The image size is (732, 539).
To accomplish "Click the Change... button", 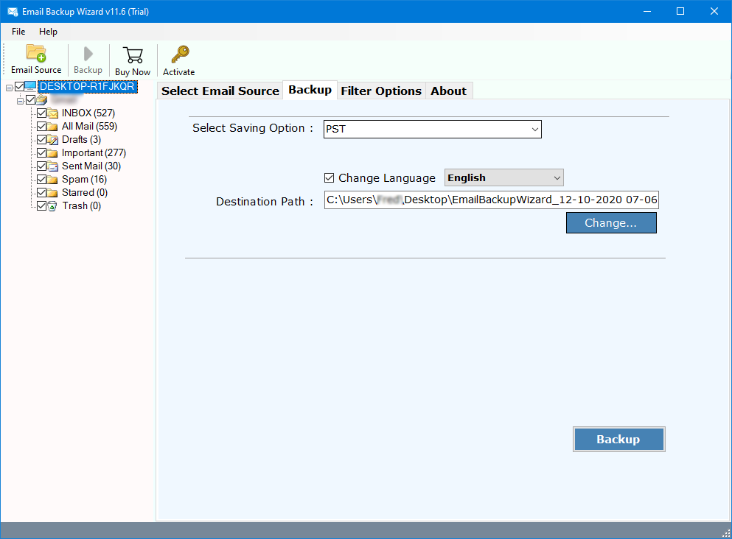I will point(611,223).
